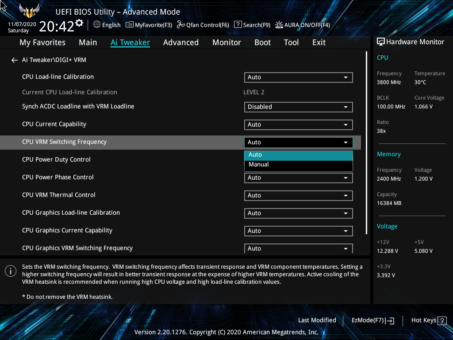Select CPU Power Duty Control row
The height and width of the screenshot is (340, 453).
[180, 159]
